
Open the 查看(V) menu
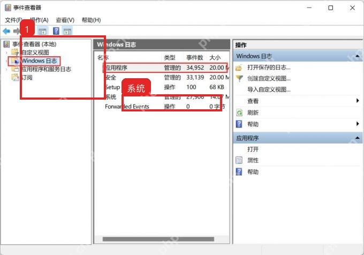(x=65, y=20)
